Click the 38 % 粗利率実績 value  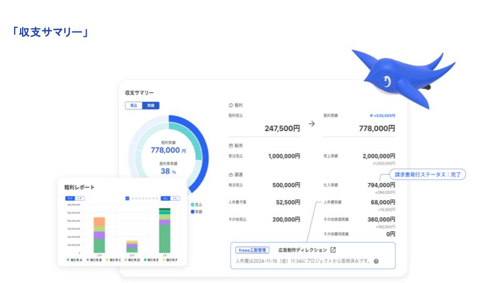tap(168, 171)
